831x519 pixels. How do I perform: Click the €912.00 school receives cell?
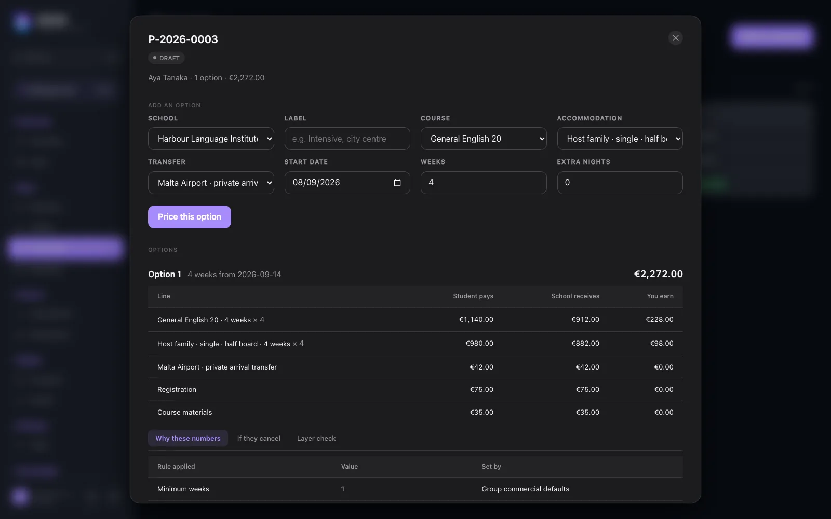tap(585, 319)
